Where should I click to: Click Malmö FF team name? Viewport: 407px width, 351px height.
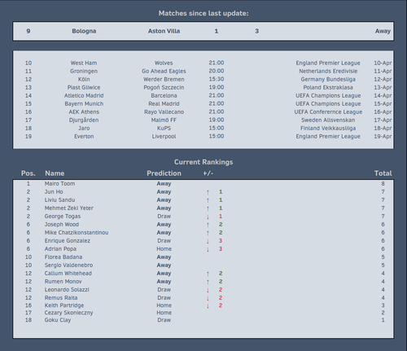[x=164, y=120]
